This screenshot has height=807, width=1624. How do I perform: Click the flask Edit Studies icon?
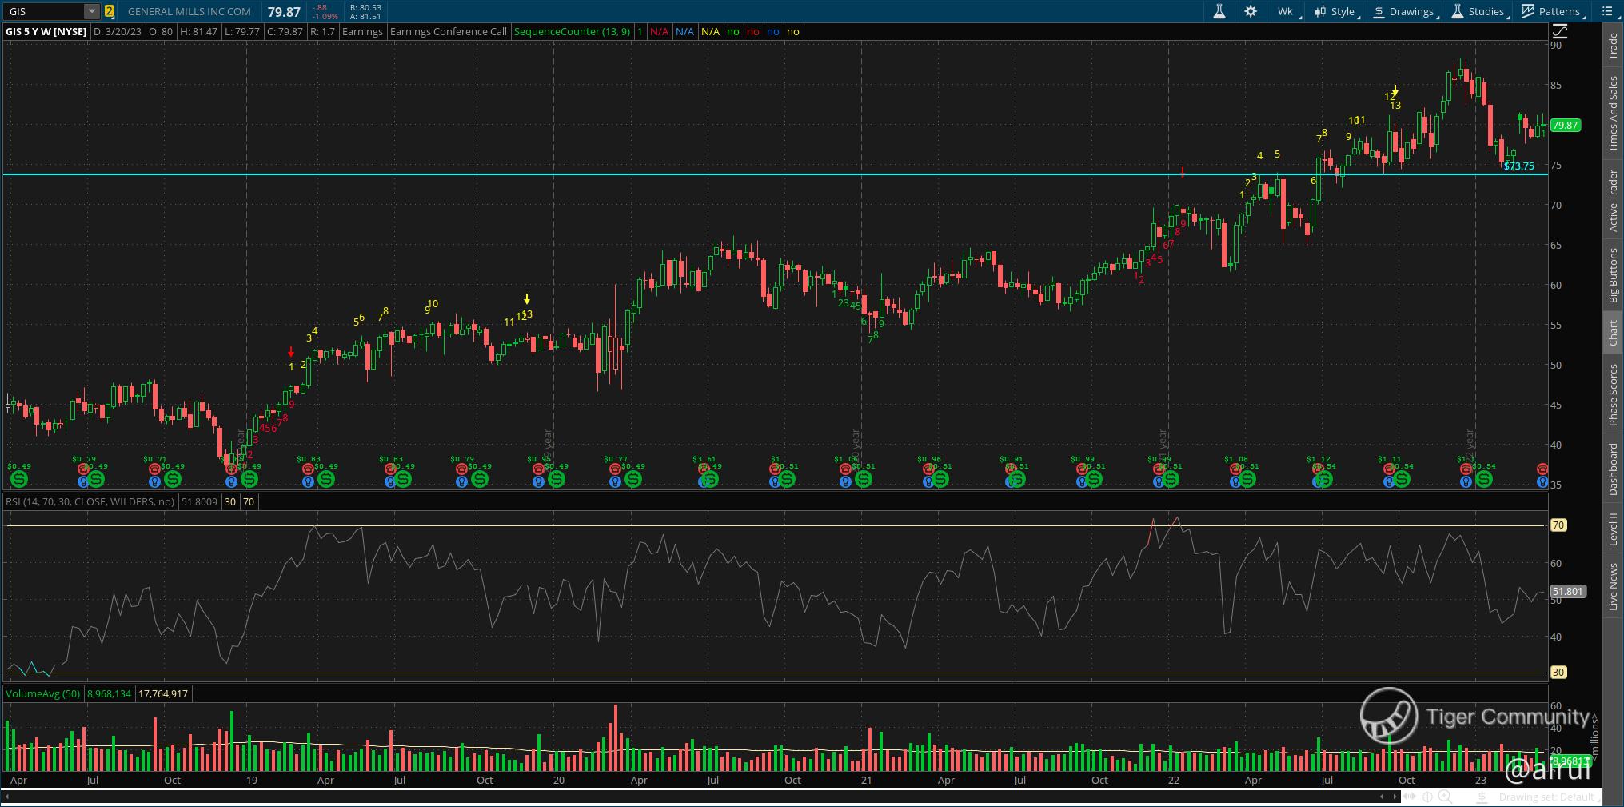(x=1219, y=11)
